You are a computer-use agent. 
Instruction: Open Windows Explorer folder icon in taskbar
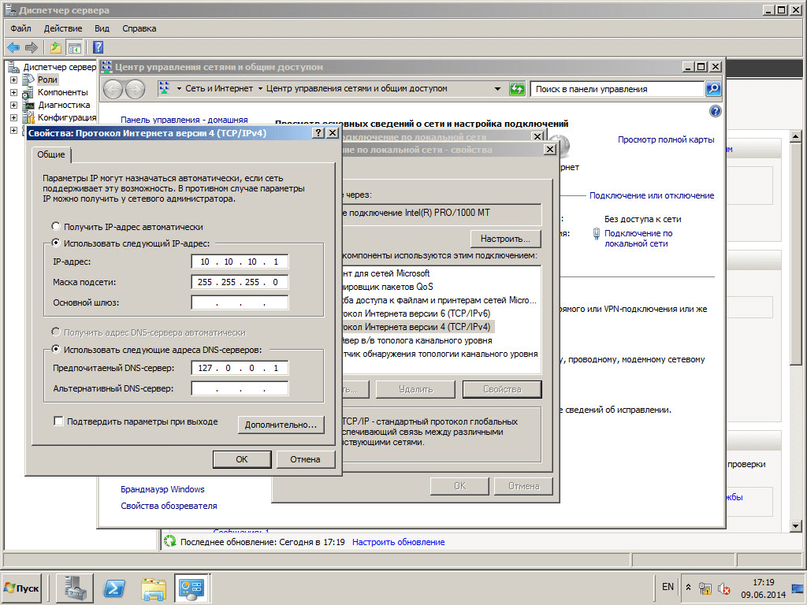coord(154,588)
